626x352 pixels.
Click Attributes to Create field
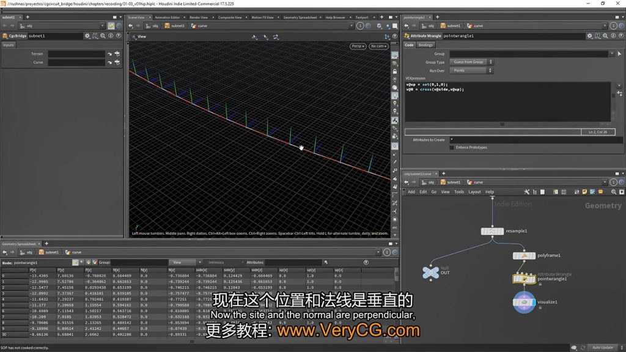pyautogui.click(x=536, y=140)
